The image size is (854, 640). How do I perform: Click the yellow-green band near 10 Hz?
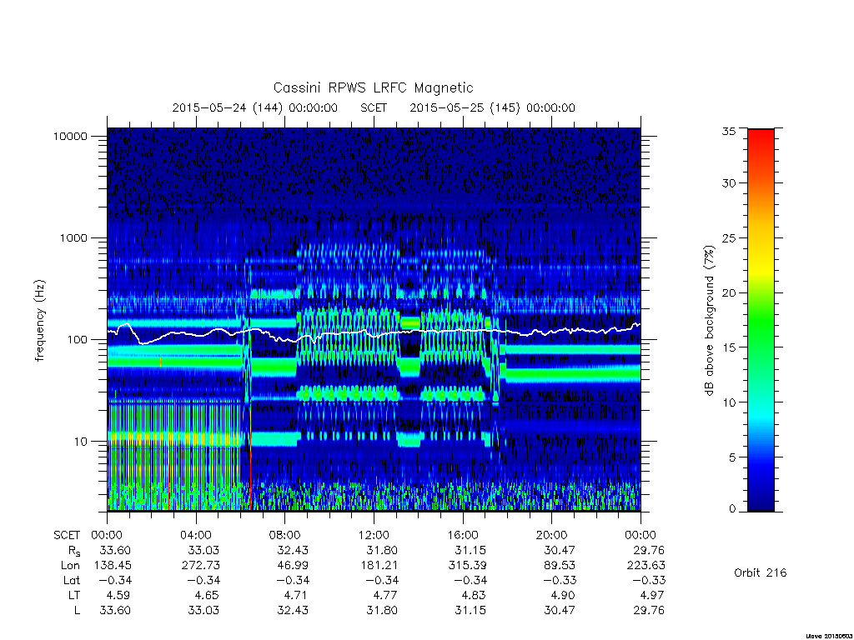click(174, 437)
